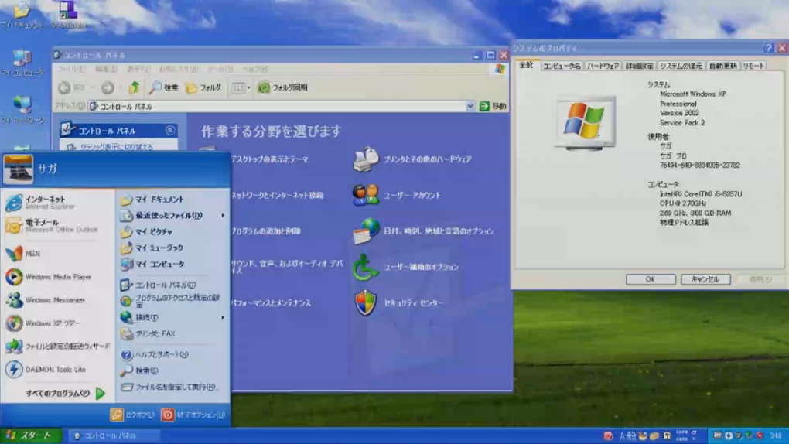Click Control Panel taskbar button

click(x=114, y=435)
